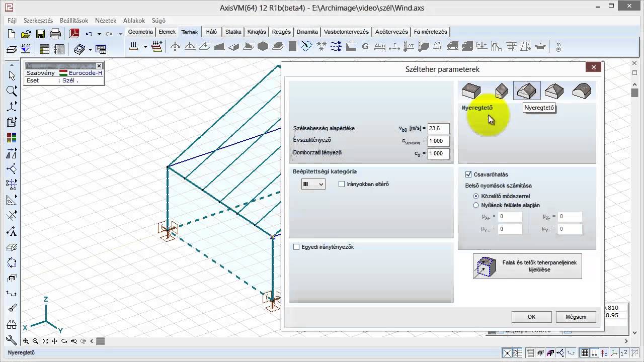Print using the printer icon
Screen dimensions: 644x362
click(55, 34)
